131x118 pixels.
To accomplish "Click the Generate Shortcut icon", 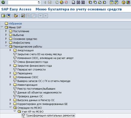I will pos(116,2).
